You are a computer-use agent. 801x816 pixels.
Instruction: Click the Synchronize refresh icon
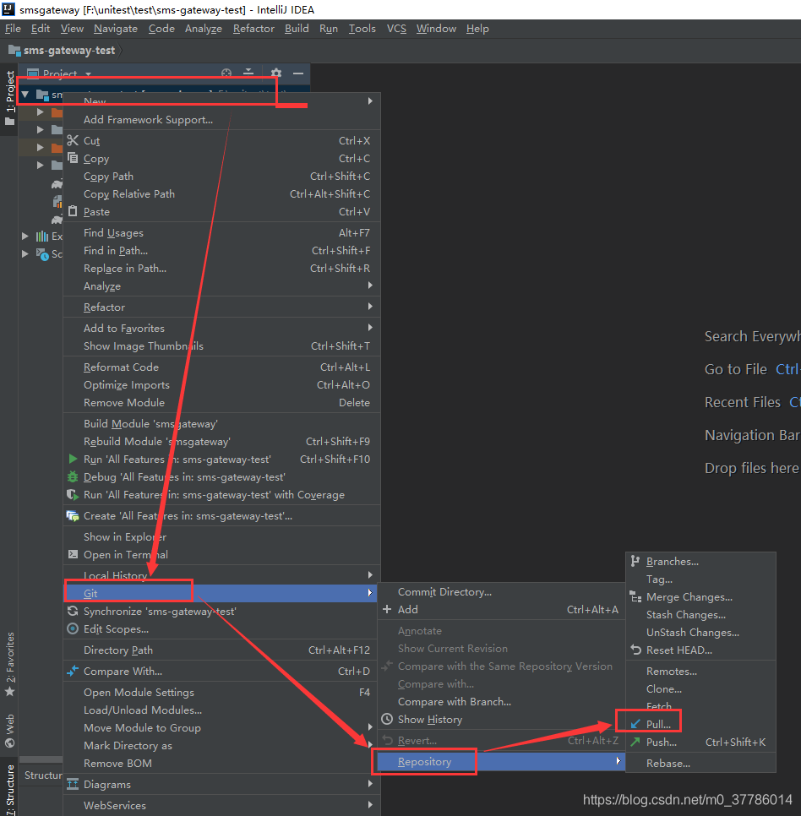tap(73, 611)
